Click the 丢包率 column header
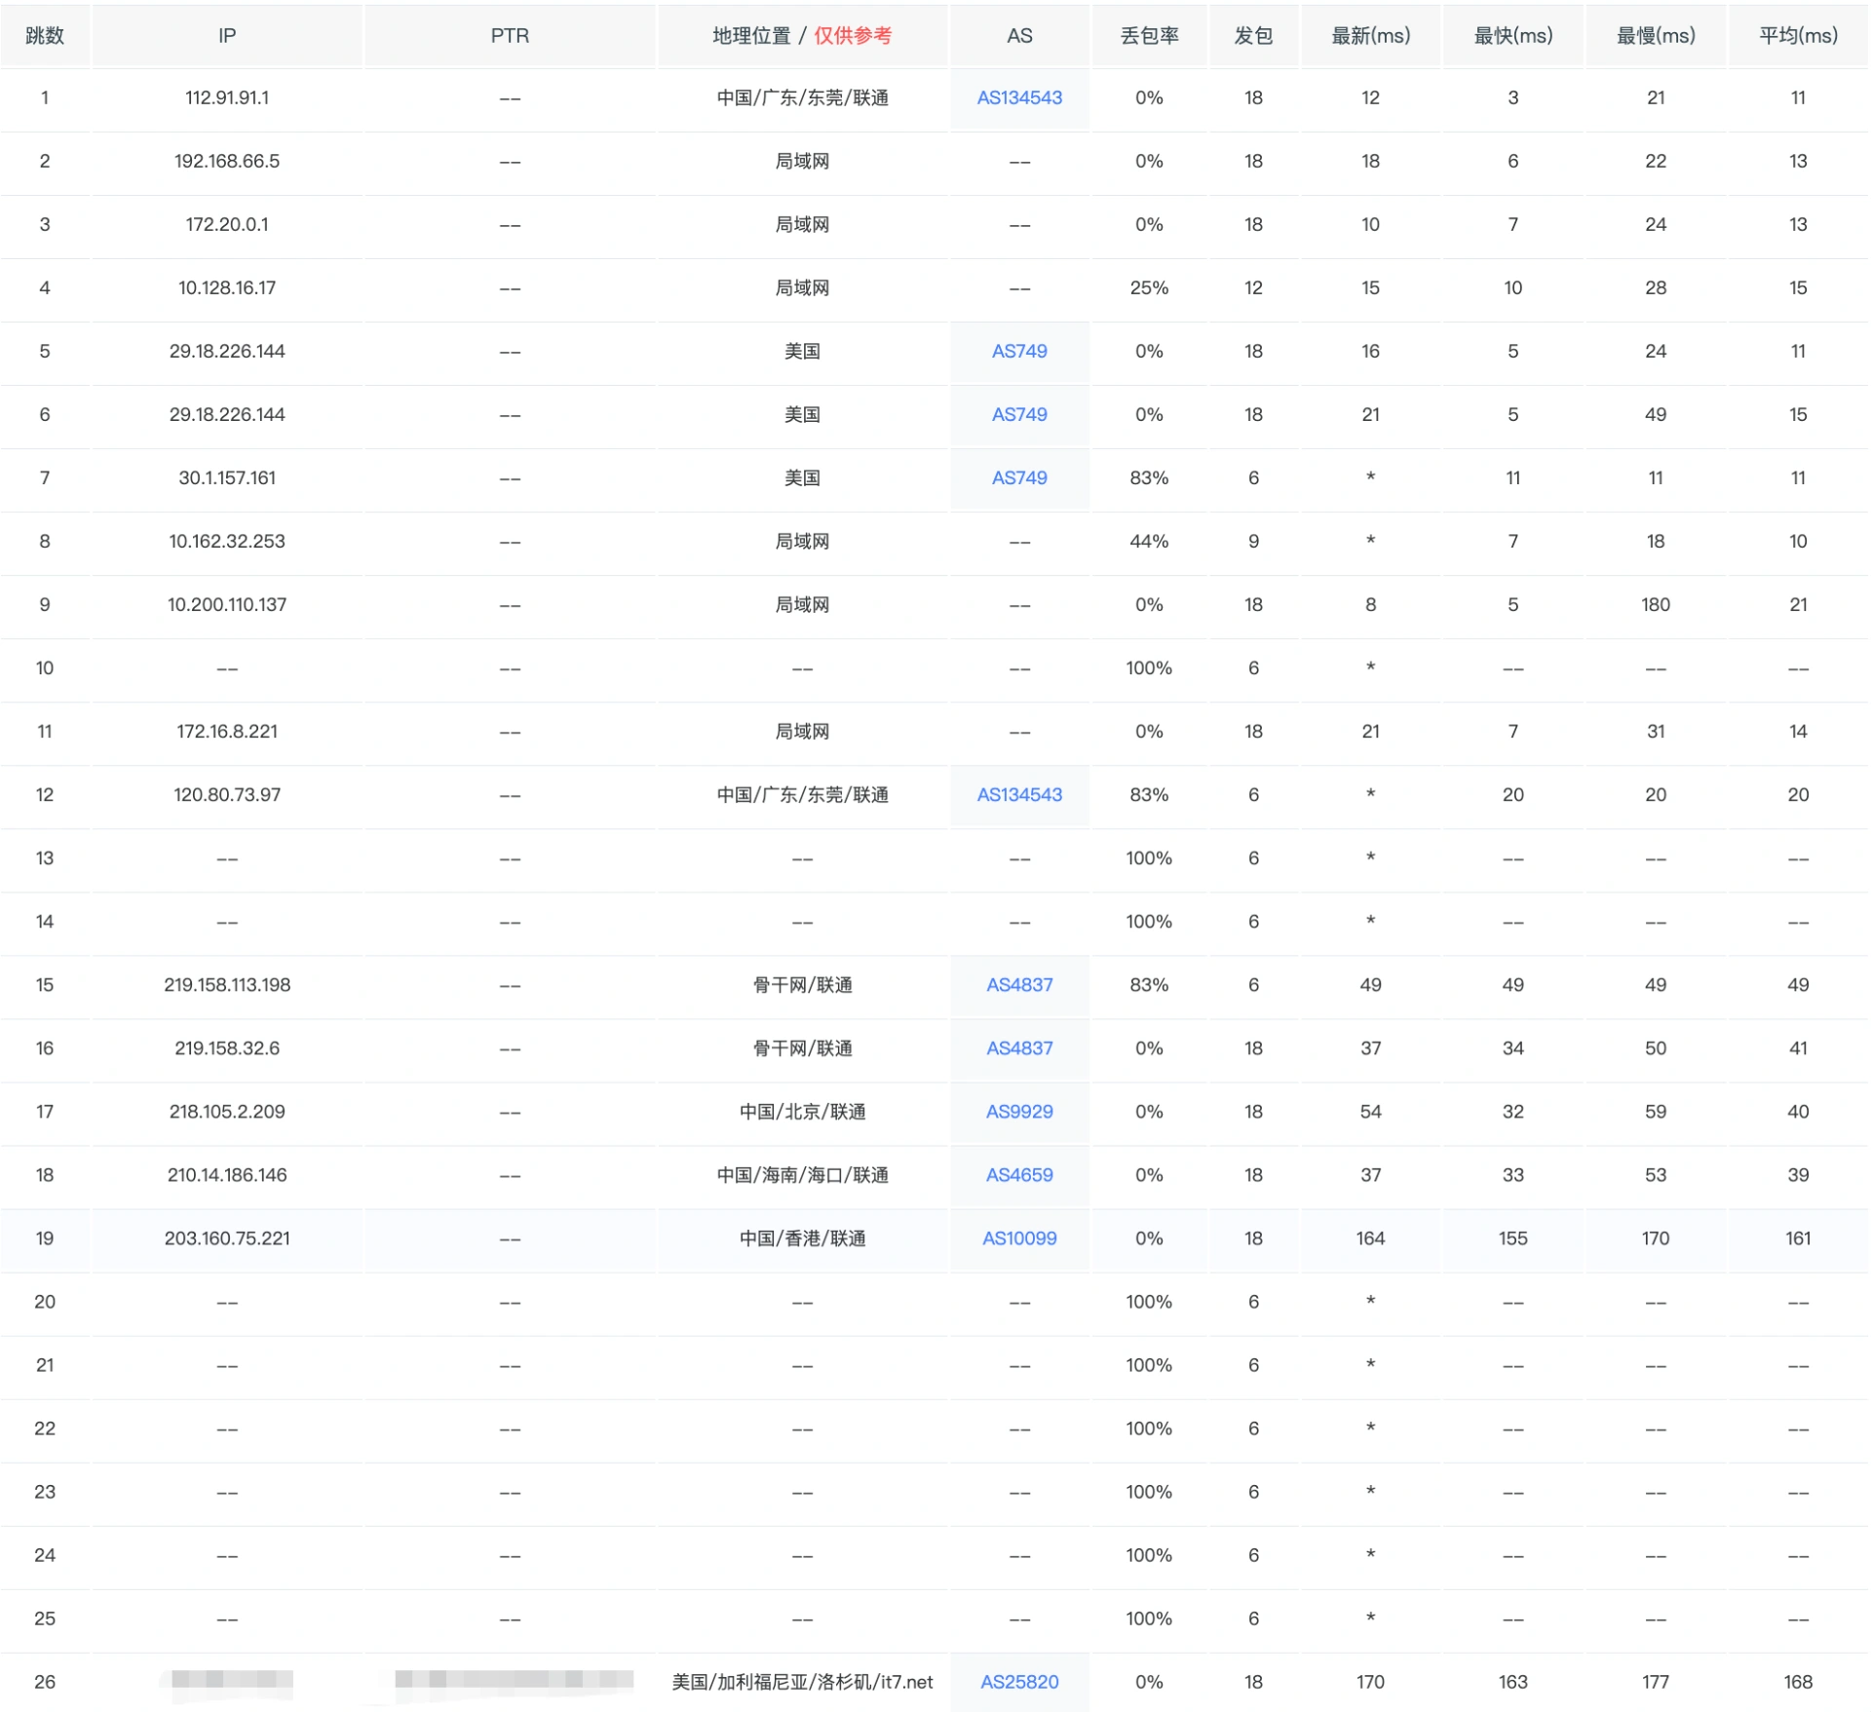1871x1712 pixels. point(1149,36)
